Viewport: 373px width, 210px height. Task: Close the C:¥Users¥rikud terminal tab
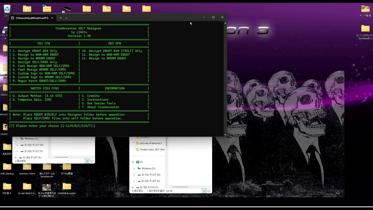(x=52, y=18)
